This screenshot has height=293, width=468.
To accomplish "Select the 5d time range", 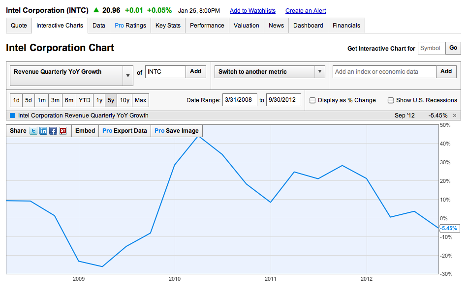I will tap(29, 100).
